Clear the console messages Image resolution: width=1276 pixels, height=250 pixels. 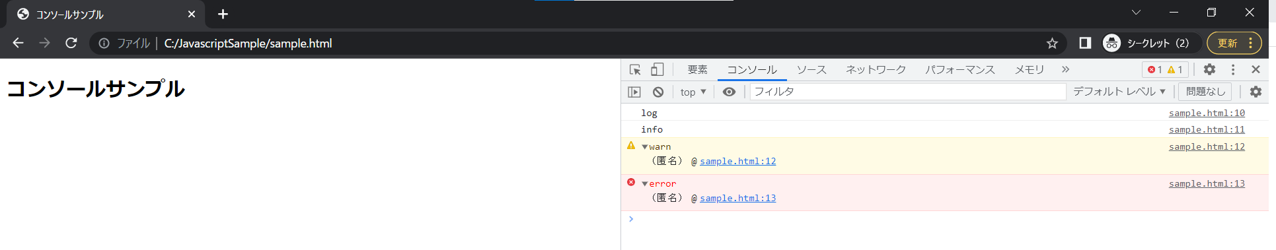[658, 92]
